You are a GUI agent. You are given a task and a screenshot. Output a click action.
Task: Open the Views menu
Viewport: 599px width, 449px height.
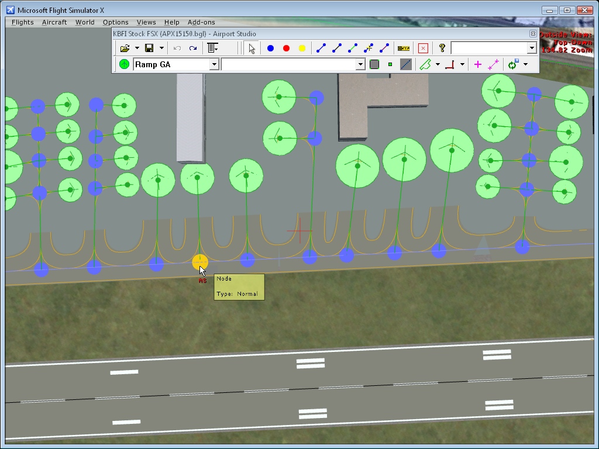pos(146,22)
